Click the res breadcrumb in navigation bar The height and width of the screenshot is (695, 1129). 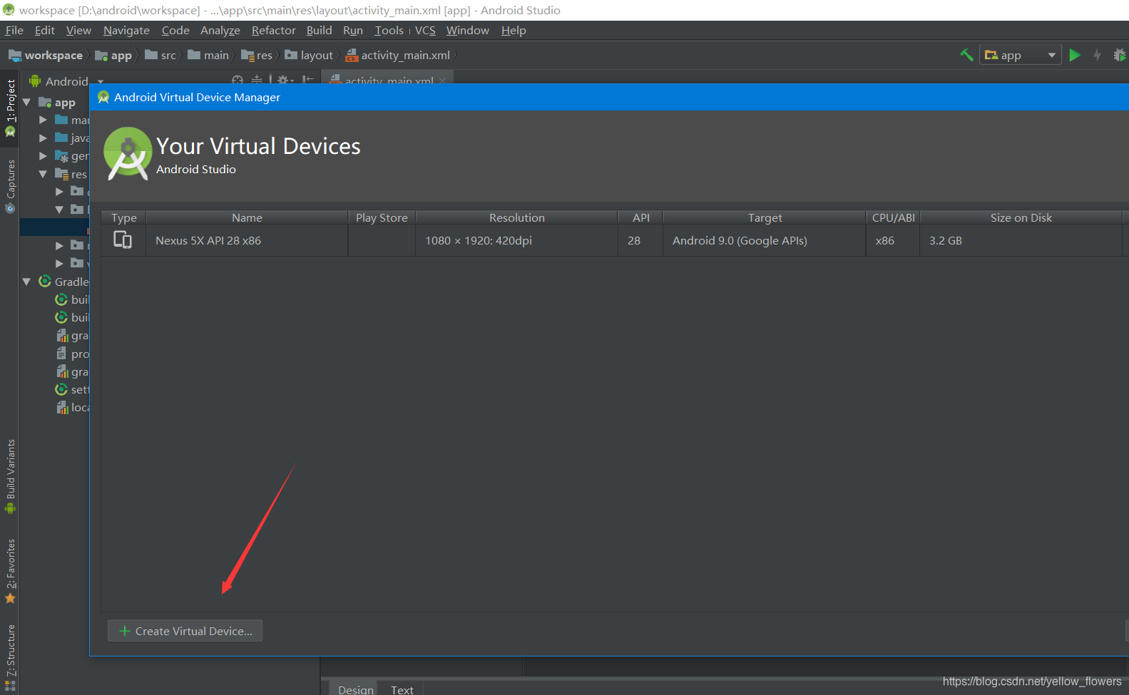[257, 55]
